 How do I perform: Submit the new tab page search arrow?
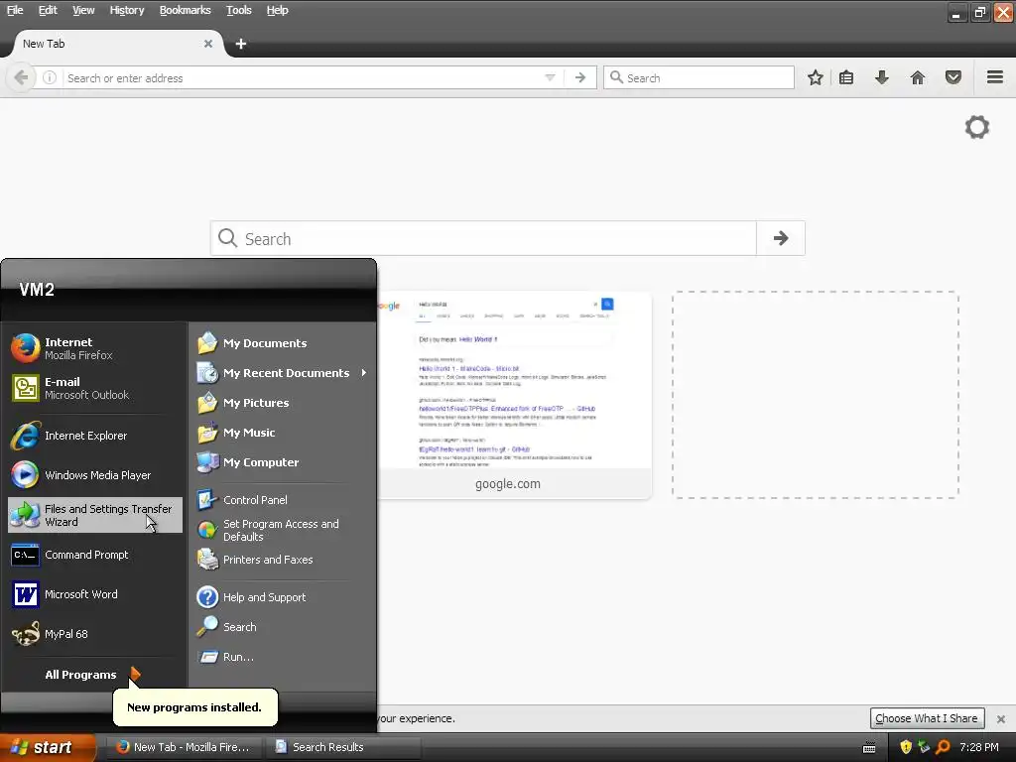pyautogui.click(x=781, y=238)
